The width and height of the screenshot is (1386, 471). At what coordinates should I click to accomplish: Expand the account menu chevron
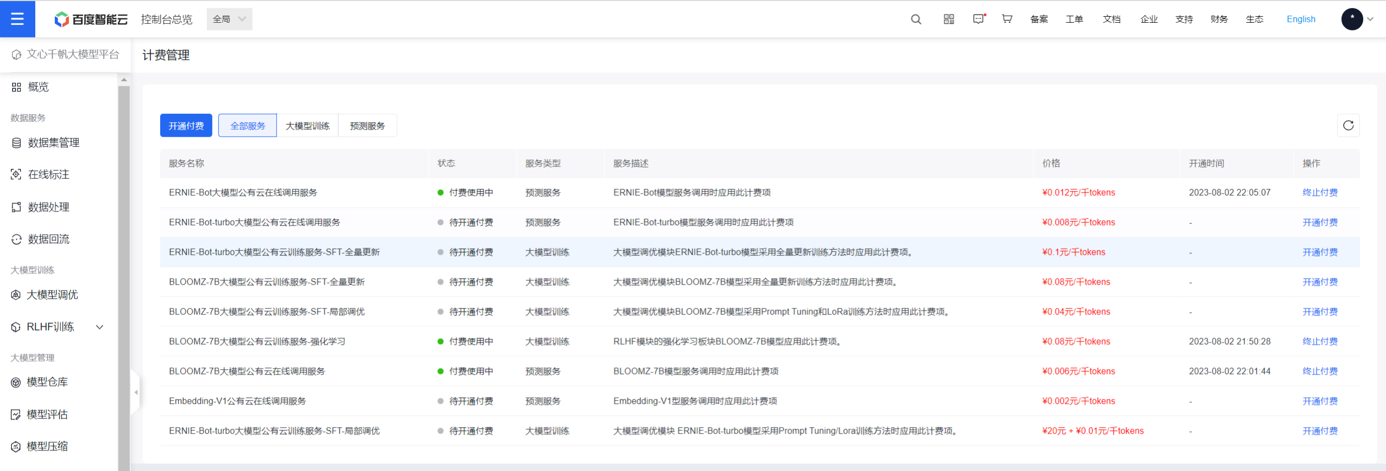(1370, 19)
